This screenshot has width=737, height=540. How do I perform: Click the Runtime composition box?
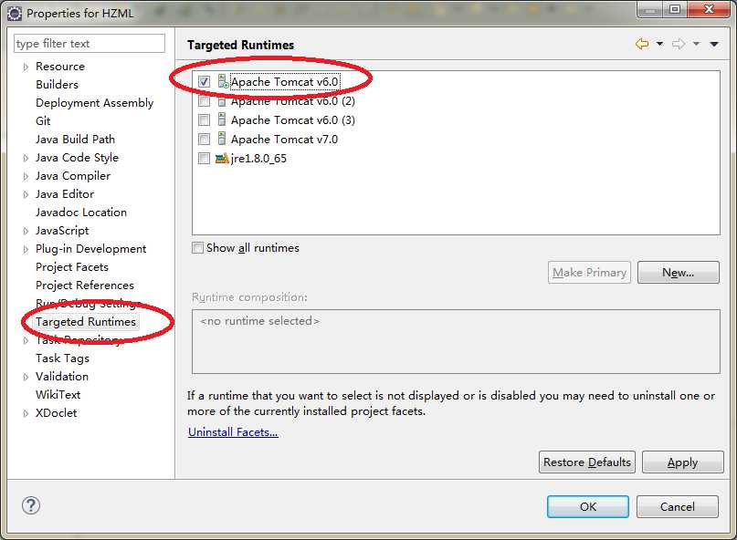coord(456,341)
